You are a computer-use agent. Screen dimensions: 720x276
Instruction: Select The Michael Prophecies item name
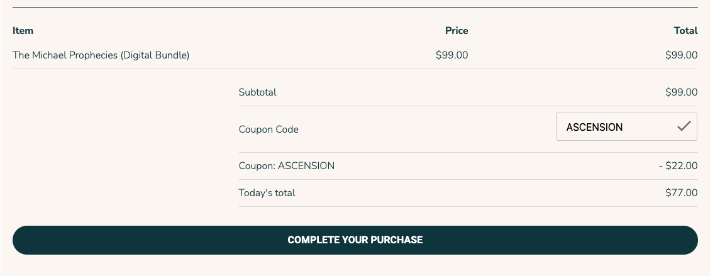coord(101,55)
